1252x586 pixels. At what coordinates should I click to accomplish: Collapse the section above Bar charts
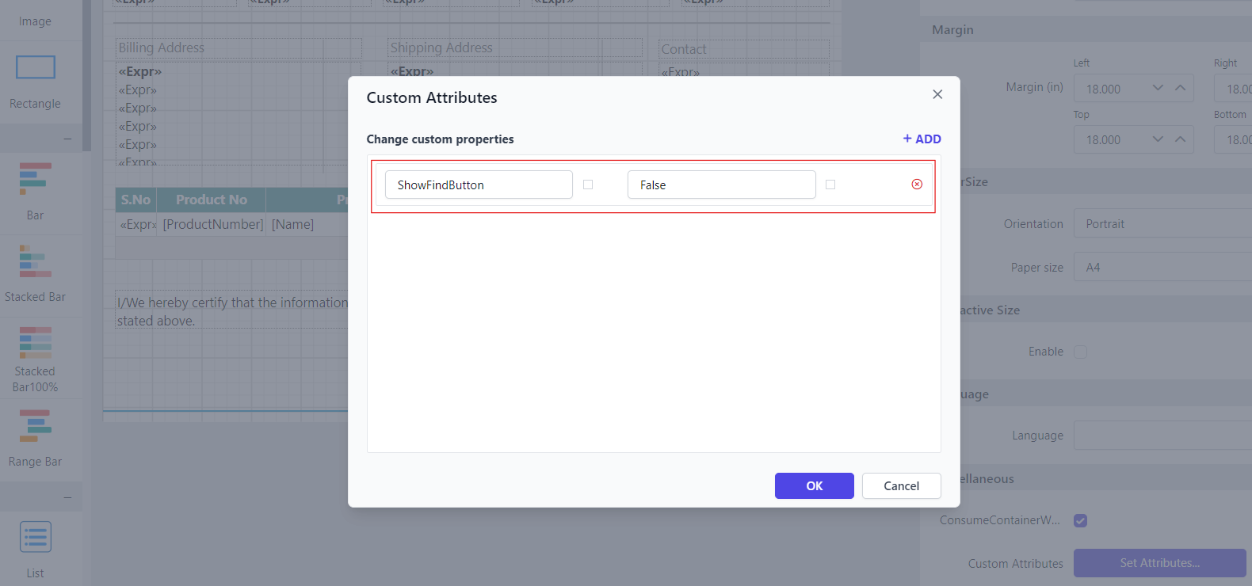coord(67,139)
